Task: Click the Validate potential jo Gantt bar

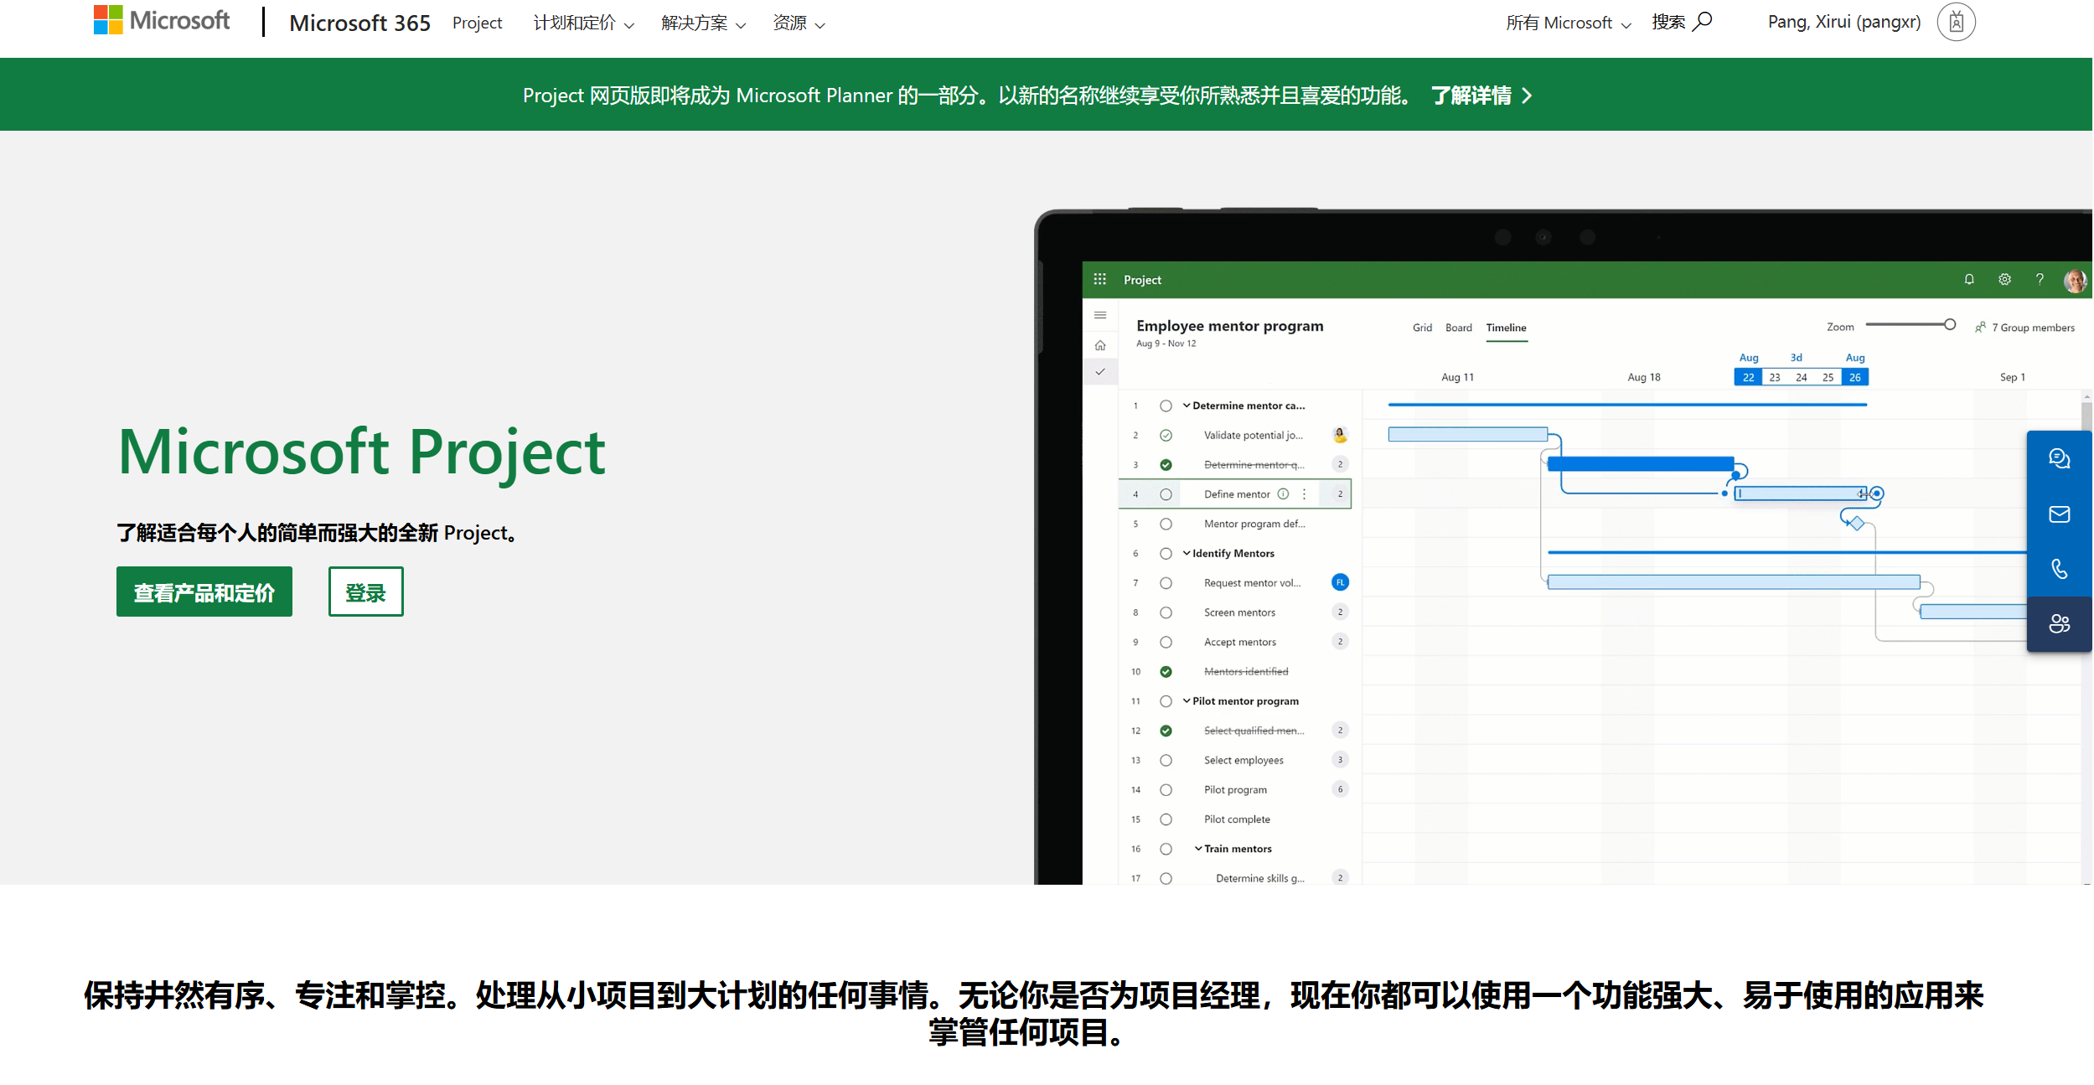Action: (x=1467, y=434)
